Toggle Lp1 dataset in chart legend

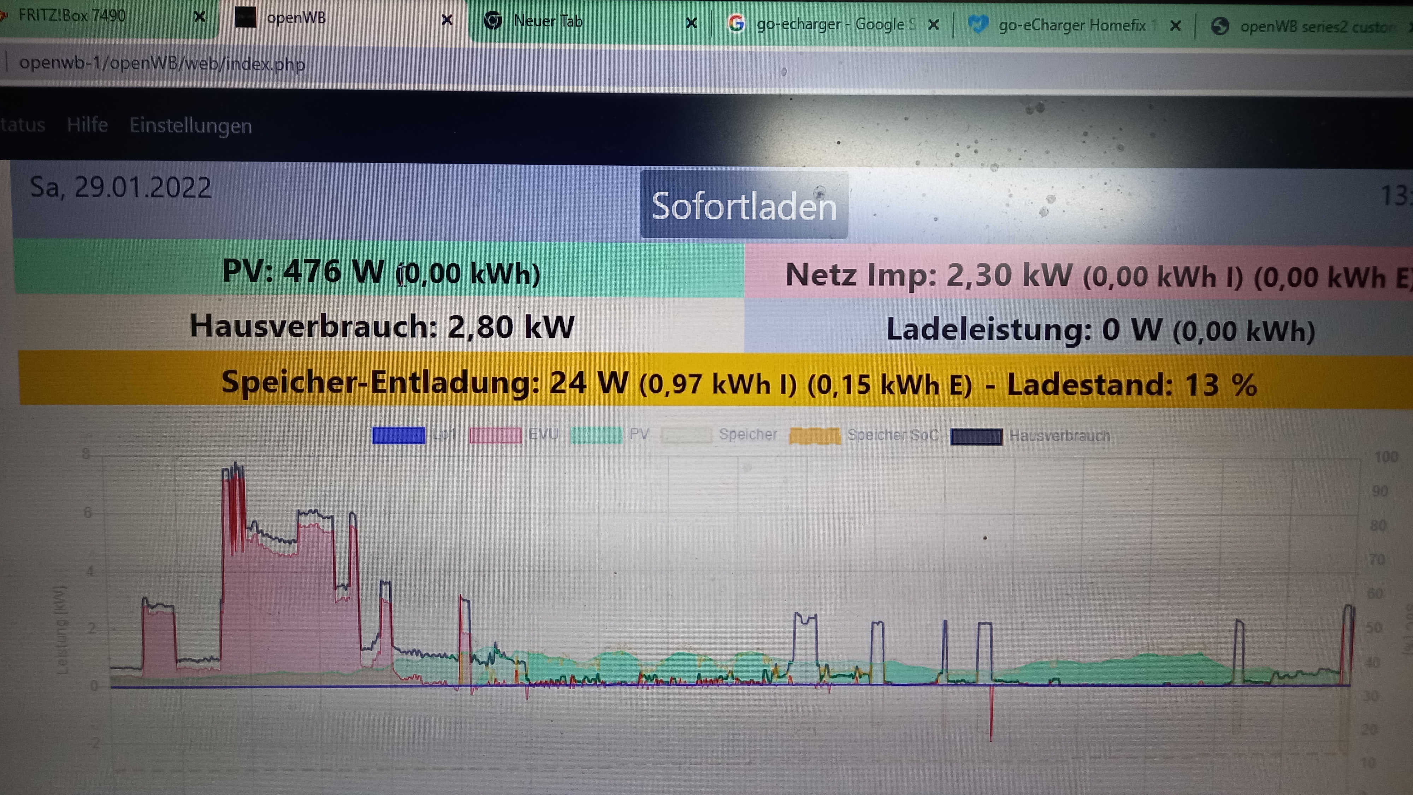click(398, 435)
